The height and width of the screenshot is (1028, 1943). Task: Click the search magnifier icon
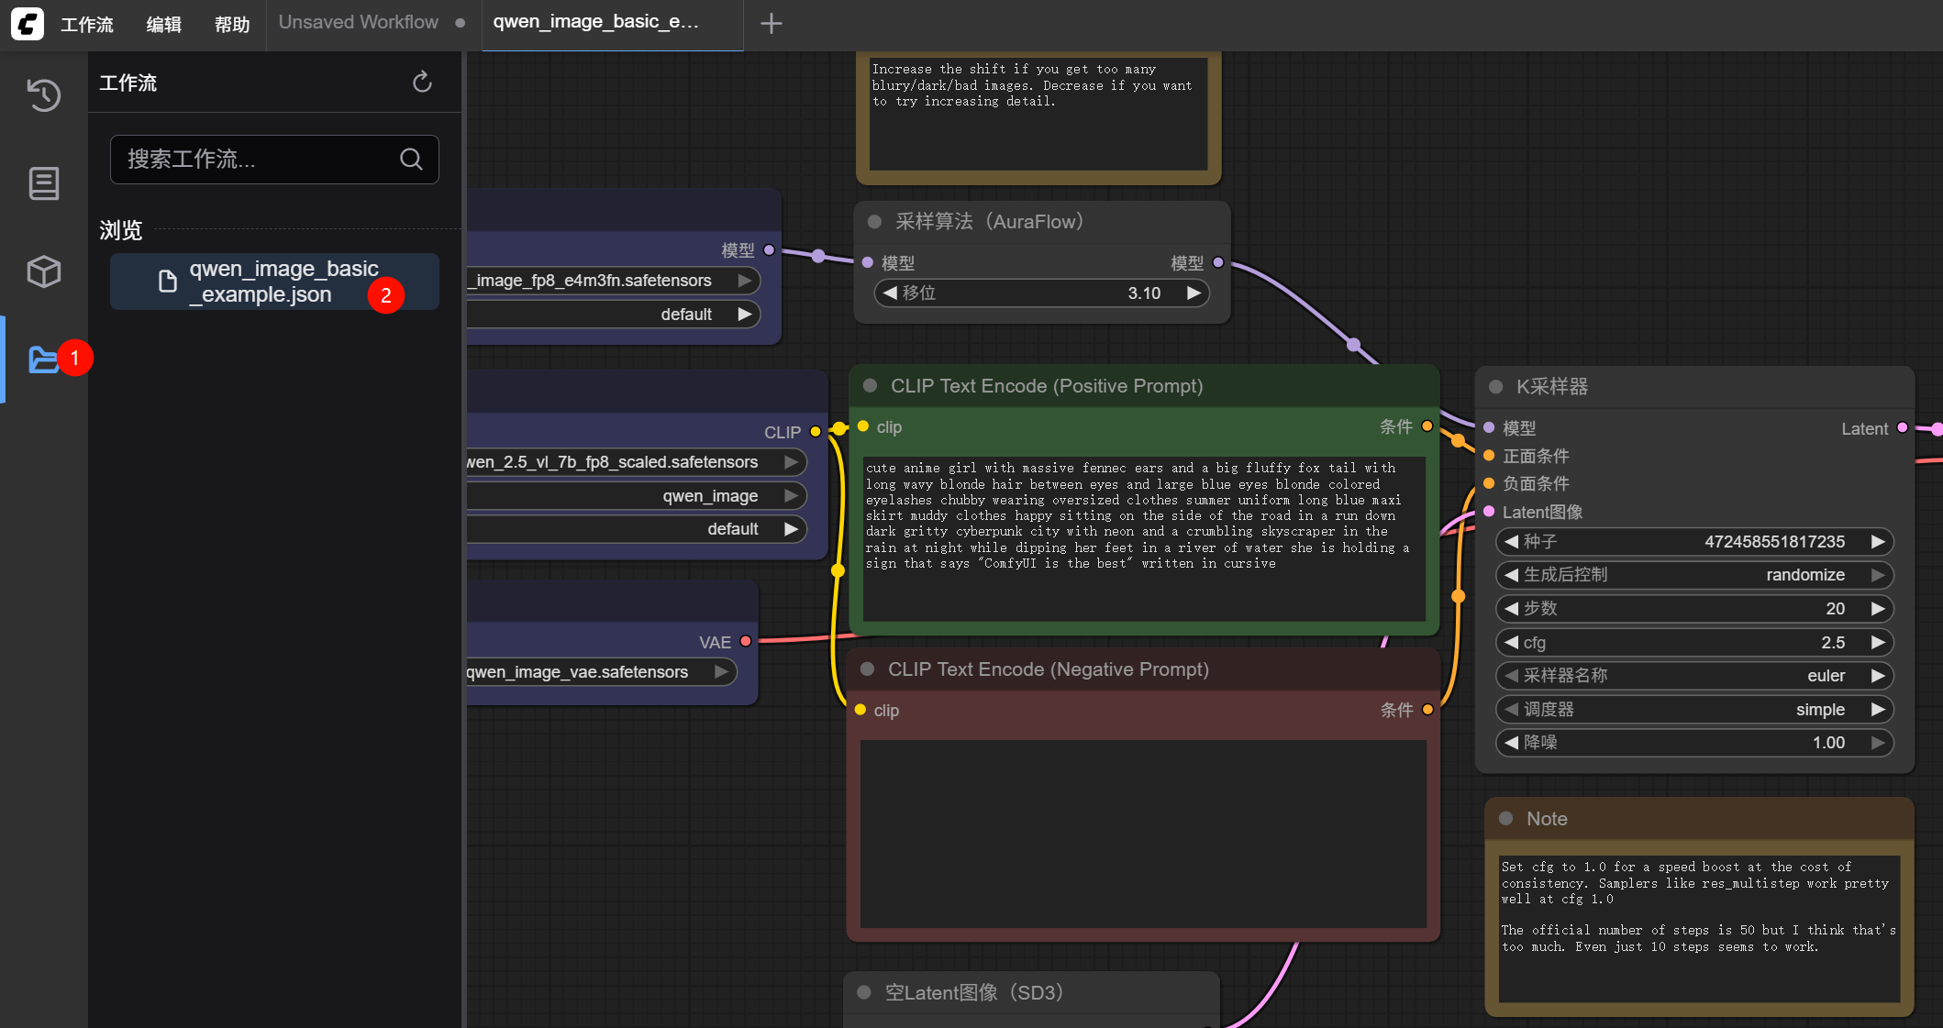point(411,160)
